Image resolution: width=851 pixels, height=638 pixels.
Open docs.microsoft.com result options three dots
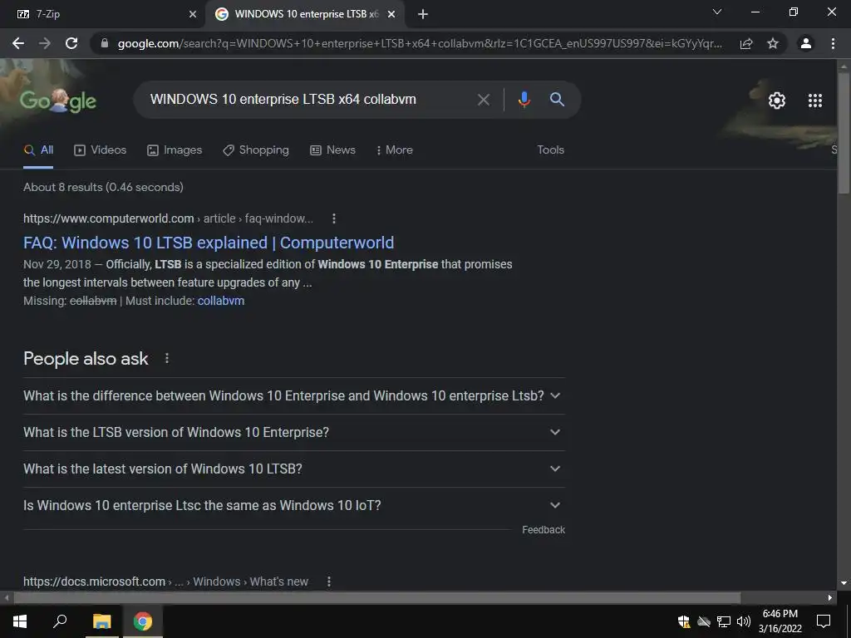coord(329,582)
